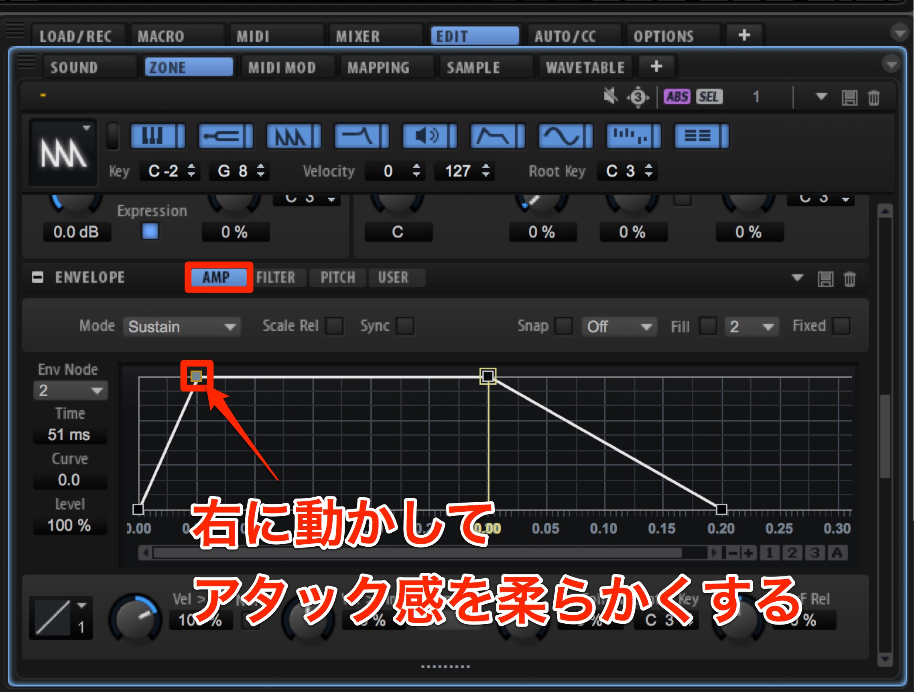This screenshot has height=692, width=914.
Task: Toggle the Expression checkbox
Action: (x=150, y=232)
